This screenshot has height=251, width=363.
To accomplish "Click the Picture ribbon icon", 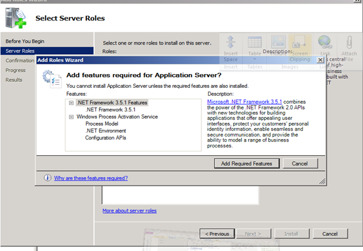I will tap(278, 42).
